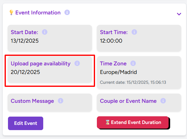Open Upload page availability info tooltip icon
Screen dimensions: 187x139
pos(77,64)
